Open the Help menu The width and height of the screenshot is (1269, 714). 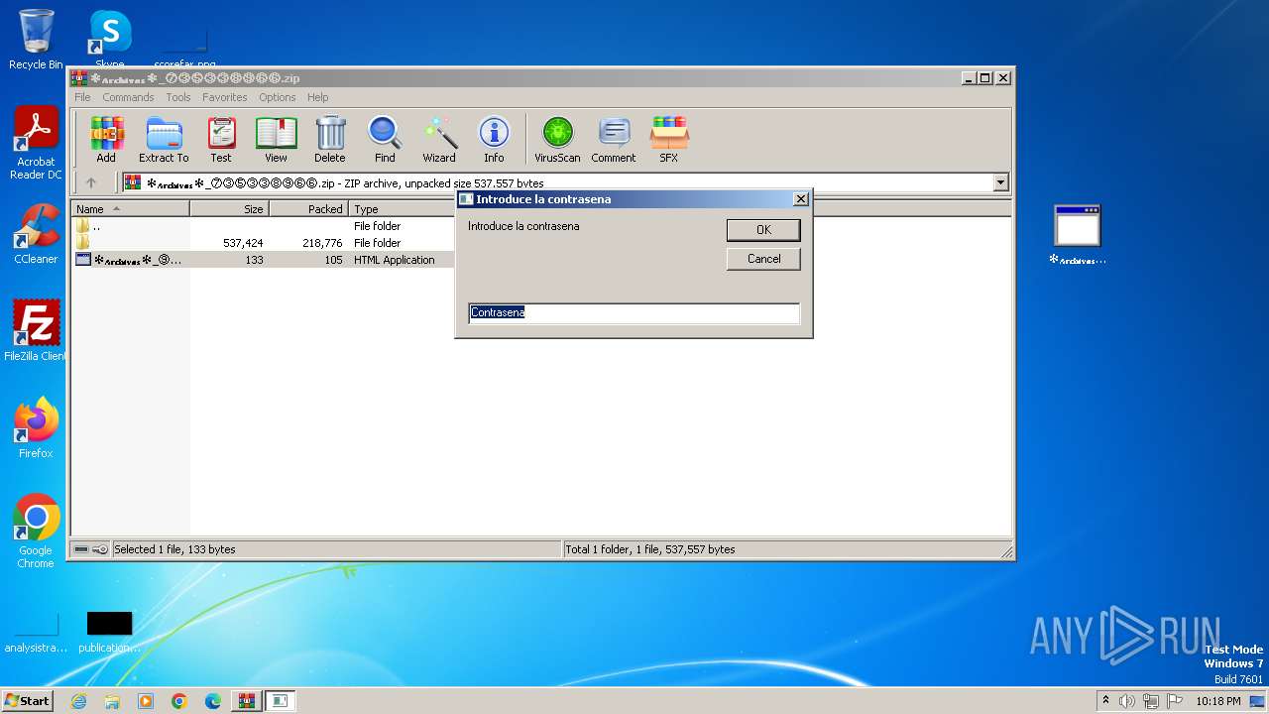317,97
